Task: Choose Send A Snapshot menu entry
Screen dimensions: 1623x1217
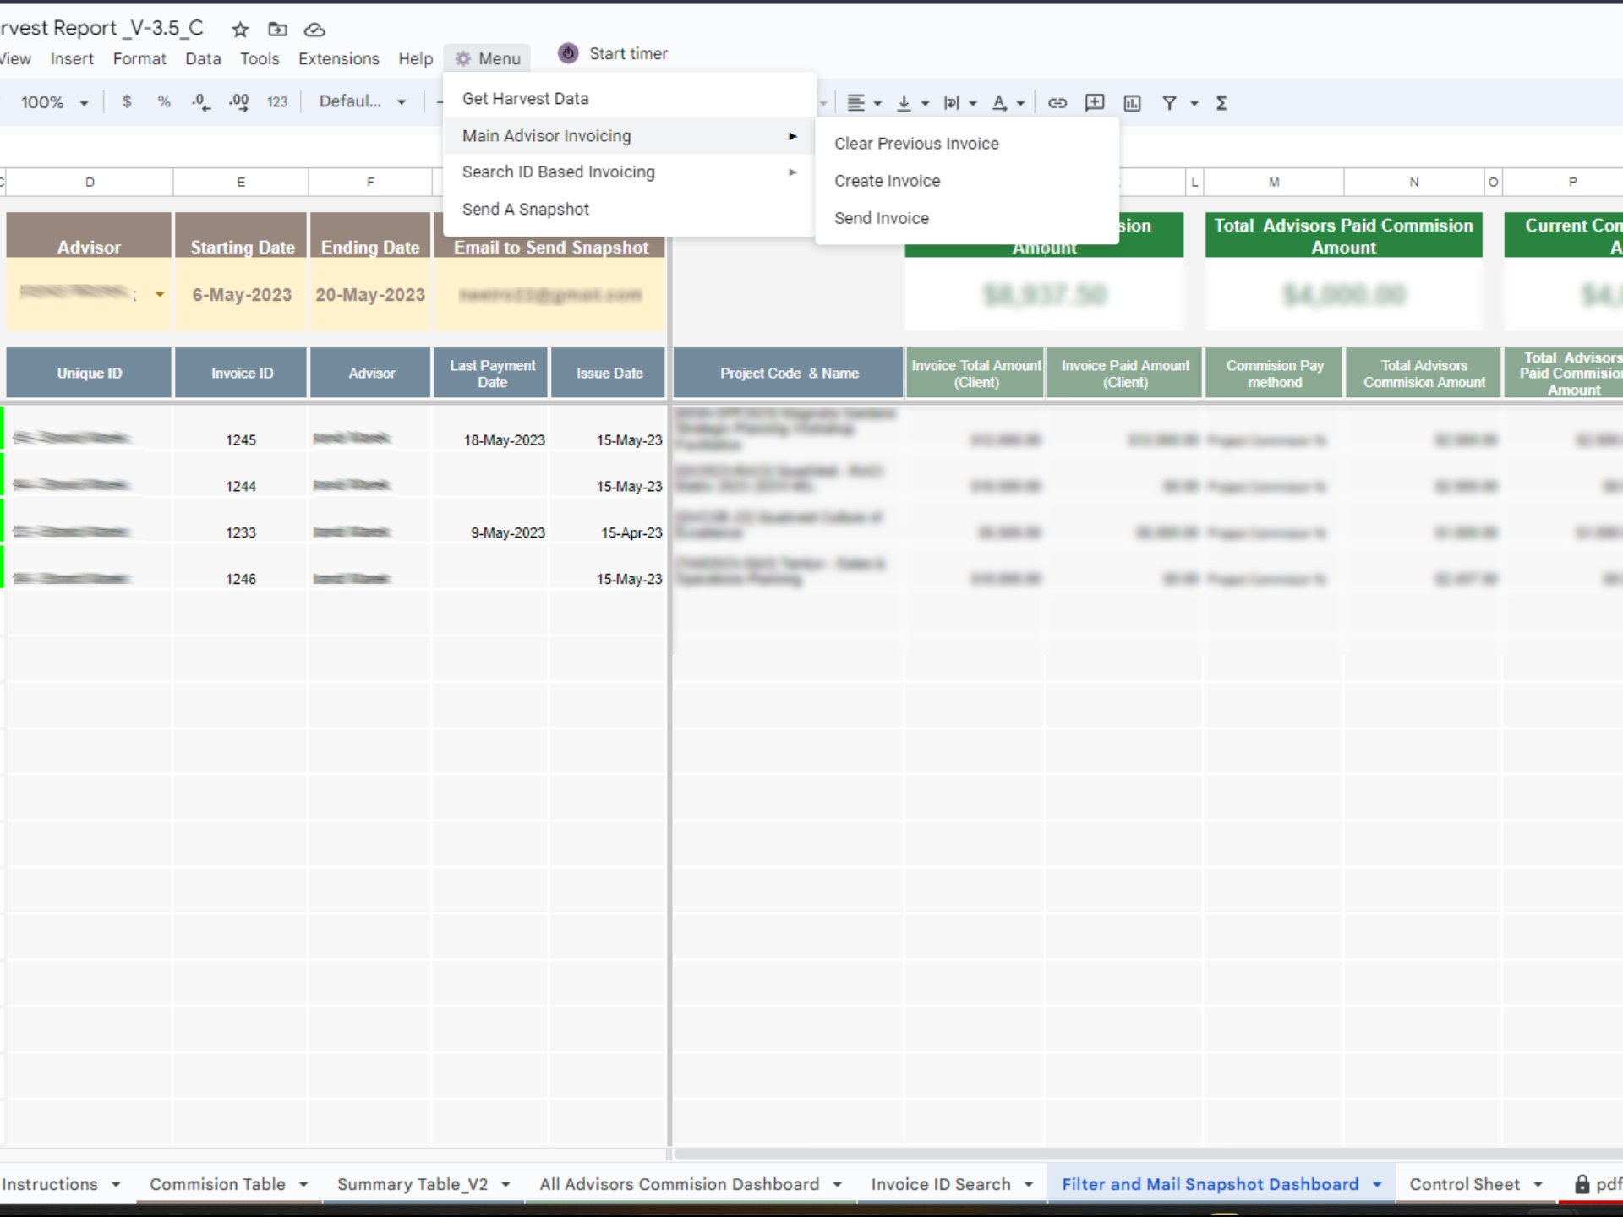Action: coord(629,209)
